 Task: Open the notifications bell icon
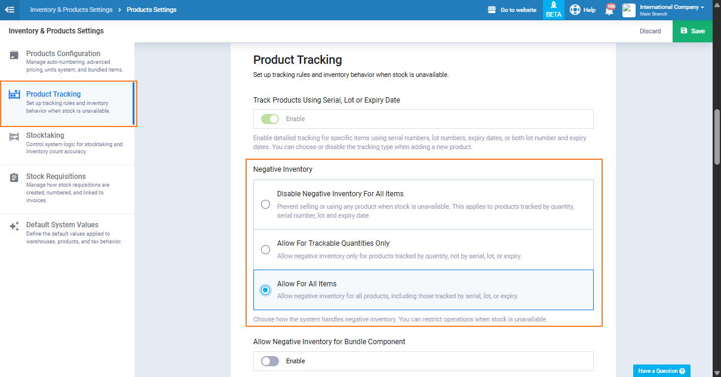609,10
